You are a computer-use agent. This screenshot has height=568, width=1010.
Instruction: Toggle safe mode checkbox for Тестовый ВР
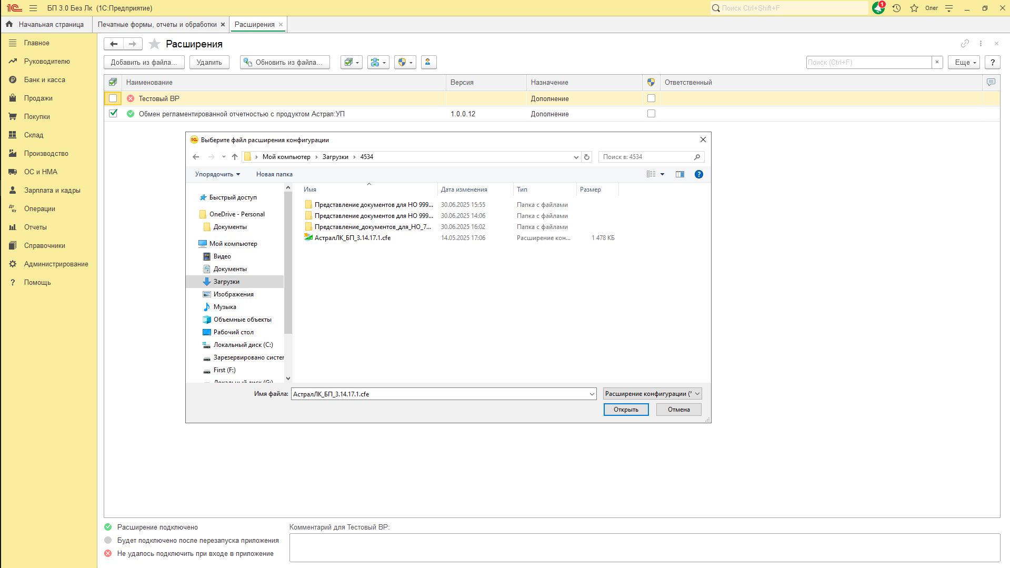tap(651, 98)
